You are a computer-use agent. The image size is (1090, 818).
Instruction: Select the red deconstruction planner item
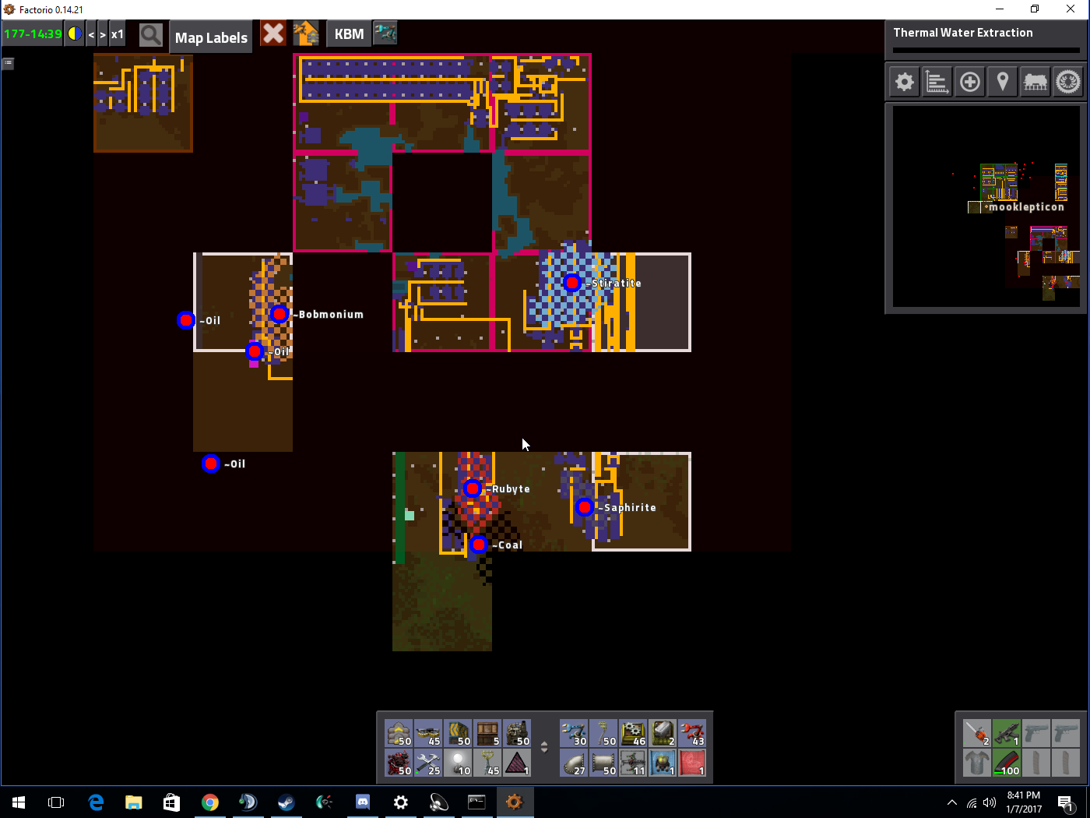(692, 763)
